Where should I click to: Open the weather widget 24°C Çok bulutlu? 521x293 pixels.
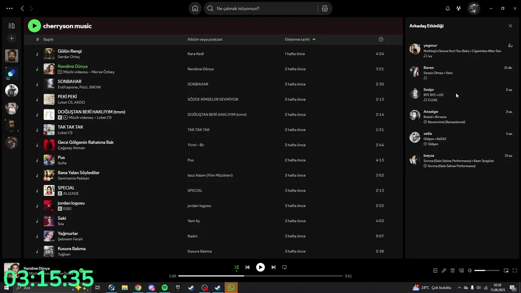click(432, 288)
